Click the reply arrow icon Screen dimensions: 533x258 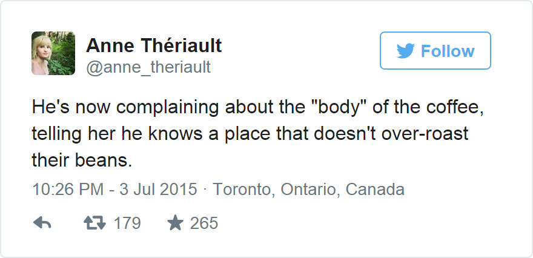pos(42,223)
